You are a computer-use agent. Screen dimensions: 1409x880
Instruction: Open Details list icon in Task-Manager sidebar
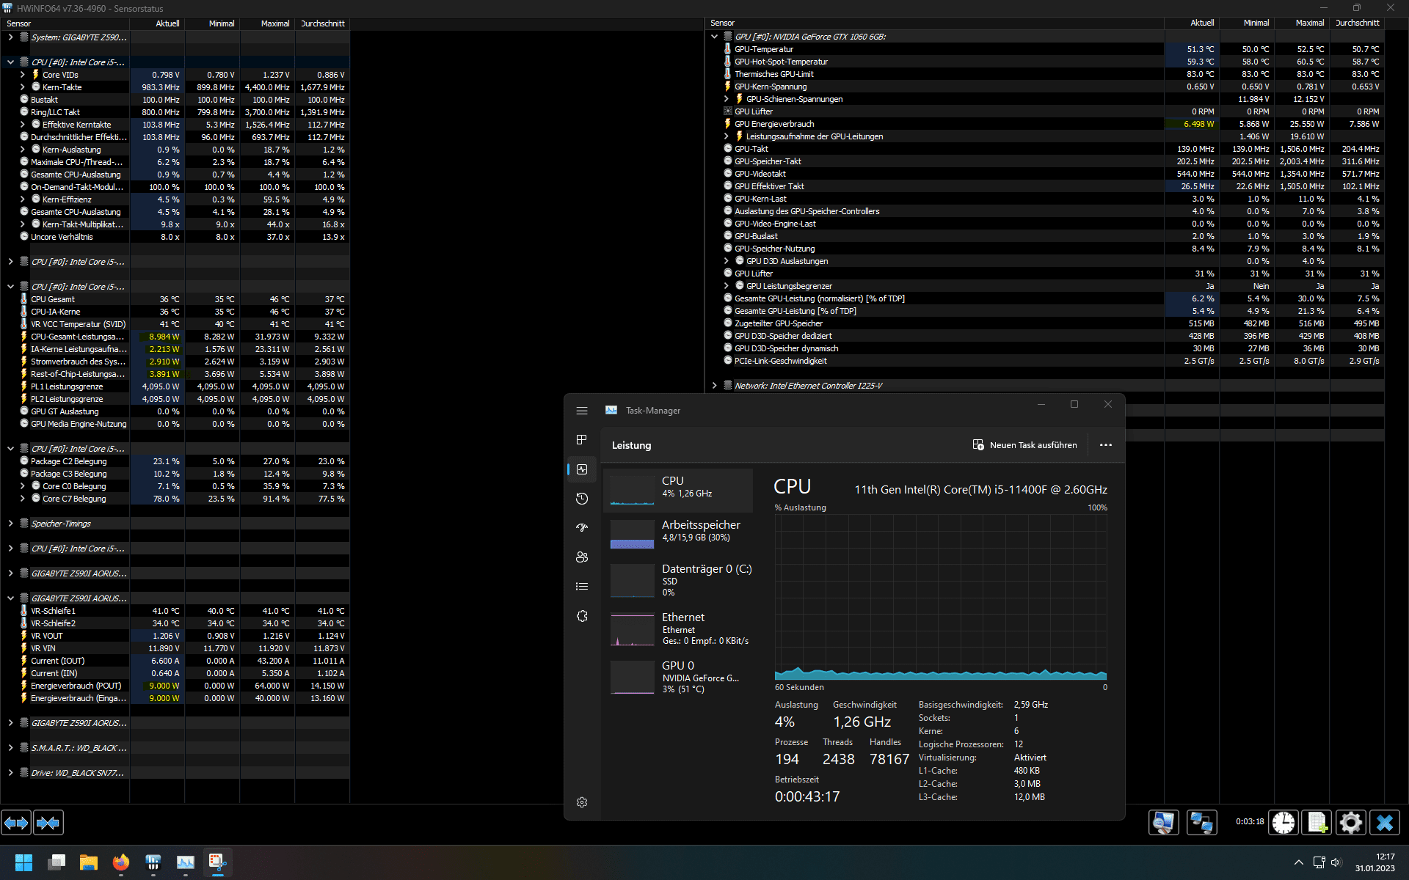tap(582, 586)
